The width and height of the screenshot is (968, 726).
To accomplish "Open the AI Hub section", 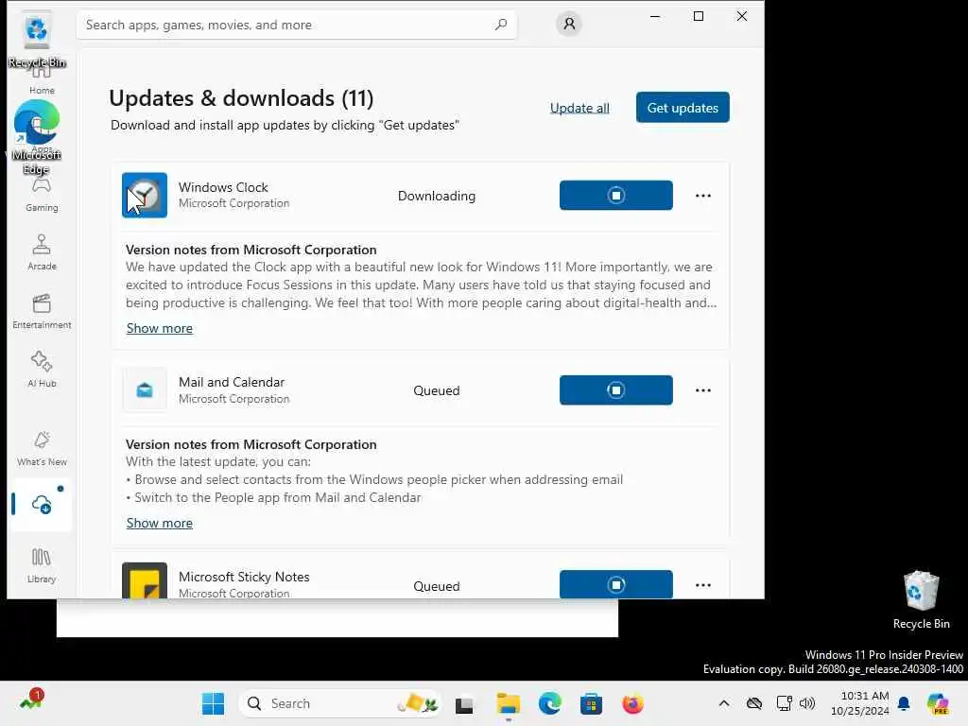I will point(42,370).
